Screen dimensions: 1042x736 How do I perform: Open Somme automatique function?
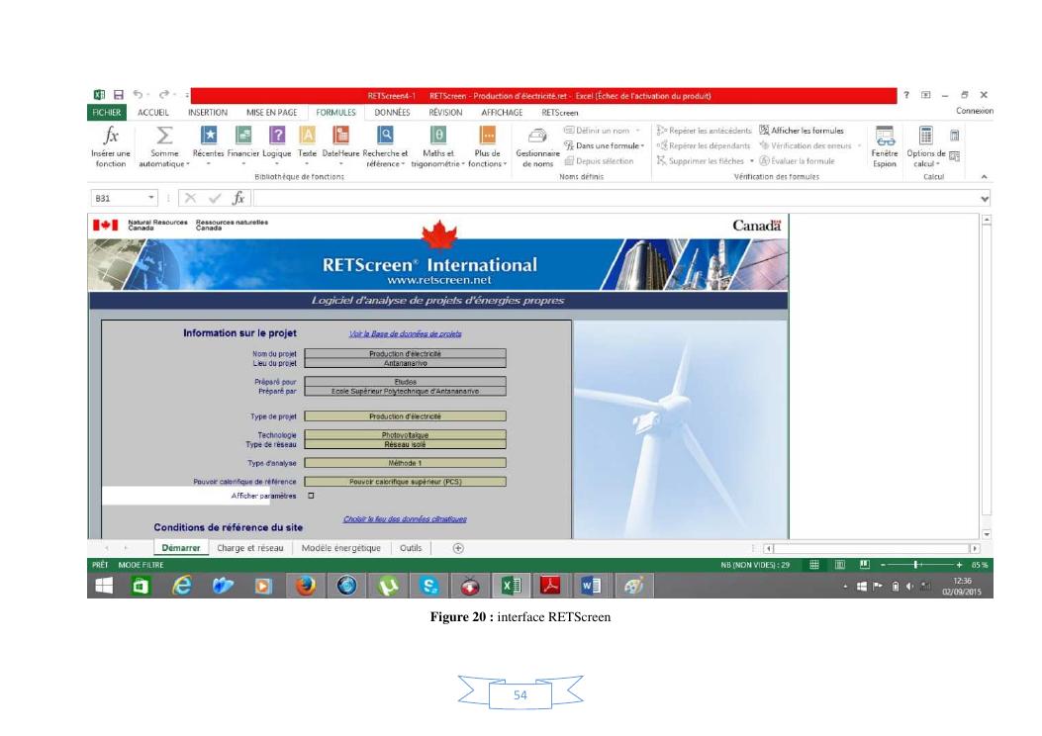[164, 137]
